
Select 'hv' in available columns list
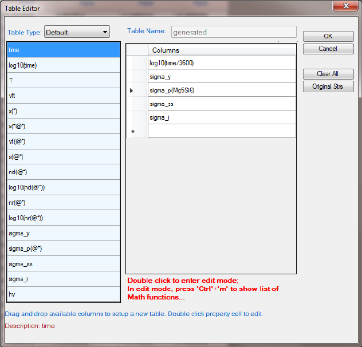(64, 294)
